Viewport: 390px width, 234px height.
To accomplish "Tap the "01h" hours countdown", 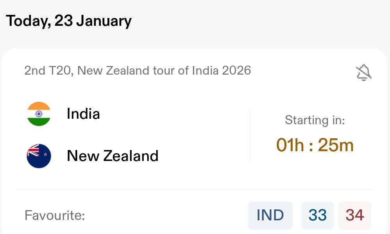I will (290, 145).
